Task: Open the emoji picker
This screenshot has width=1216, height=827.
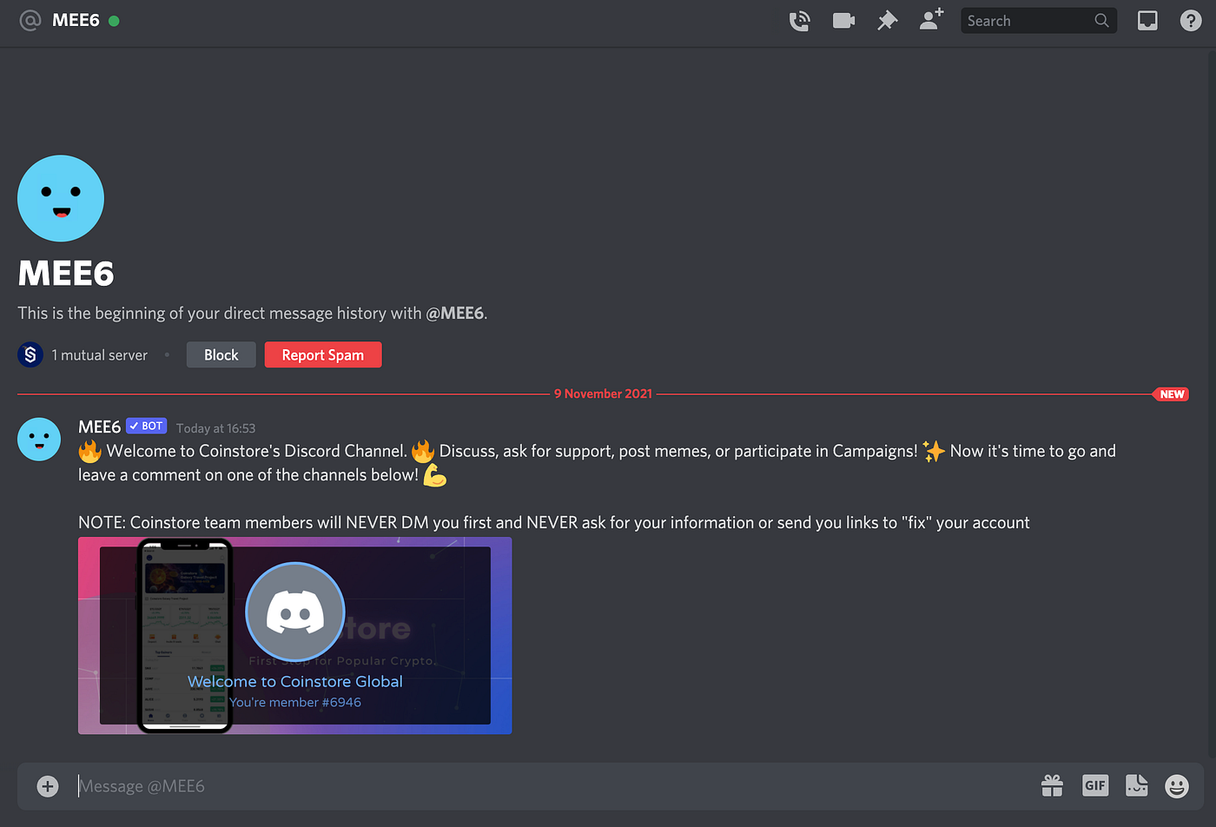Action: coord(1177,786)
